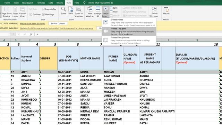
Task: Click Macros have been disabled link
Action: (x=32, y=24)
